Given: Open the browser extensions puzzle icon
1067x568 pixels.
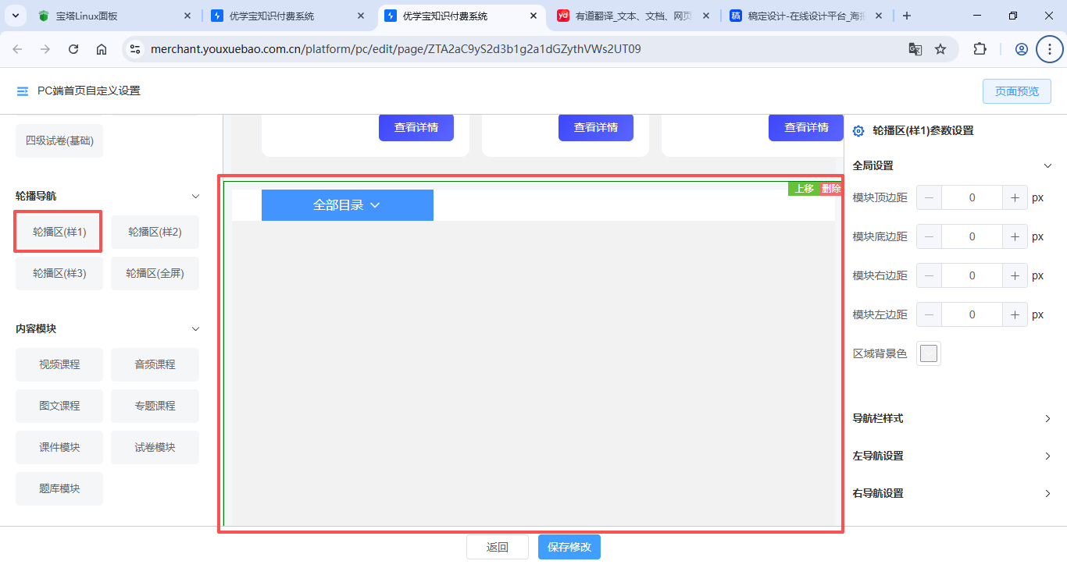Looking at the screenshot, I should click(980, 49).
